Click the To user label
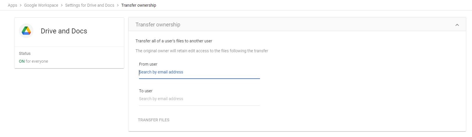Viewport: 472px width, 137px height. [x=146, y=91]
